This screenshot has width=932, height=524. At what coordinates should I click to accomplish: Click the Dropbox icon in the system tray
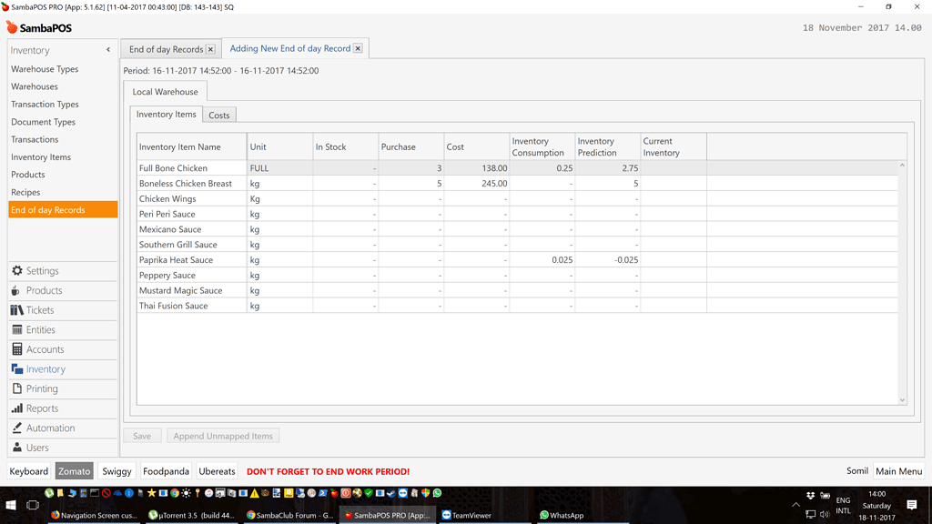point(811,496)
